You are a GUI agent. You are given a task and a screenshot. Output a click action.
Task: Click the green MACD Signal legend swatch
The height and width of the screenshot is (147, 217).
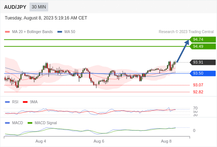point(30,123)
